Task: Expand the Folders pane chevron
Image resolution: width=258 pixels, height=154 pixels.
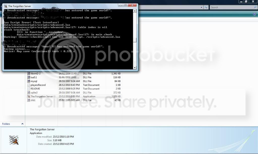Action: [22, 124]
